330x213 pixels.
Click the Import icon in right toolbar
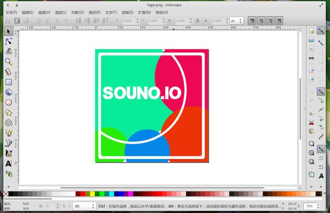pos(311,70)
